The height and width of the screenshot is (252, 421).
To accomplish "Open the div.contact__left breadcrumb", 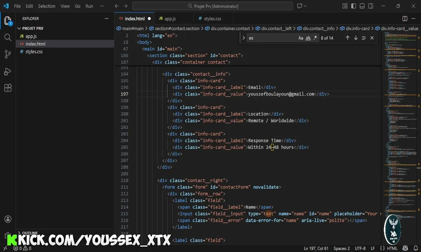I will (273, 28).
